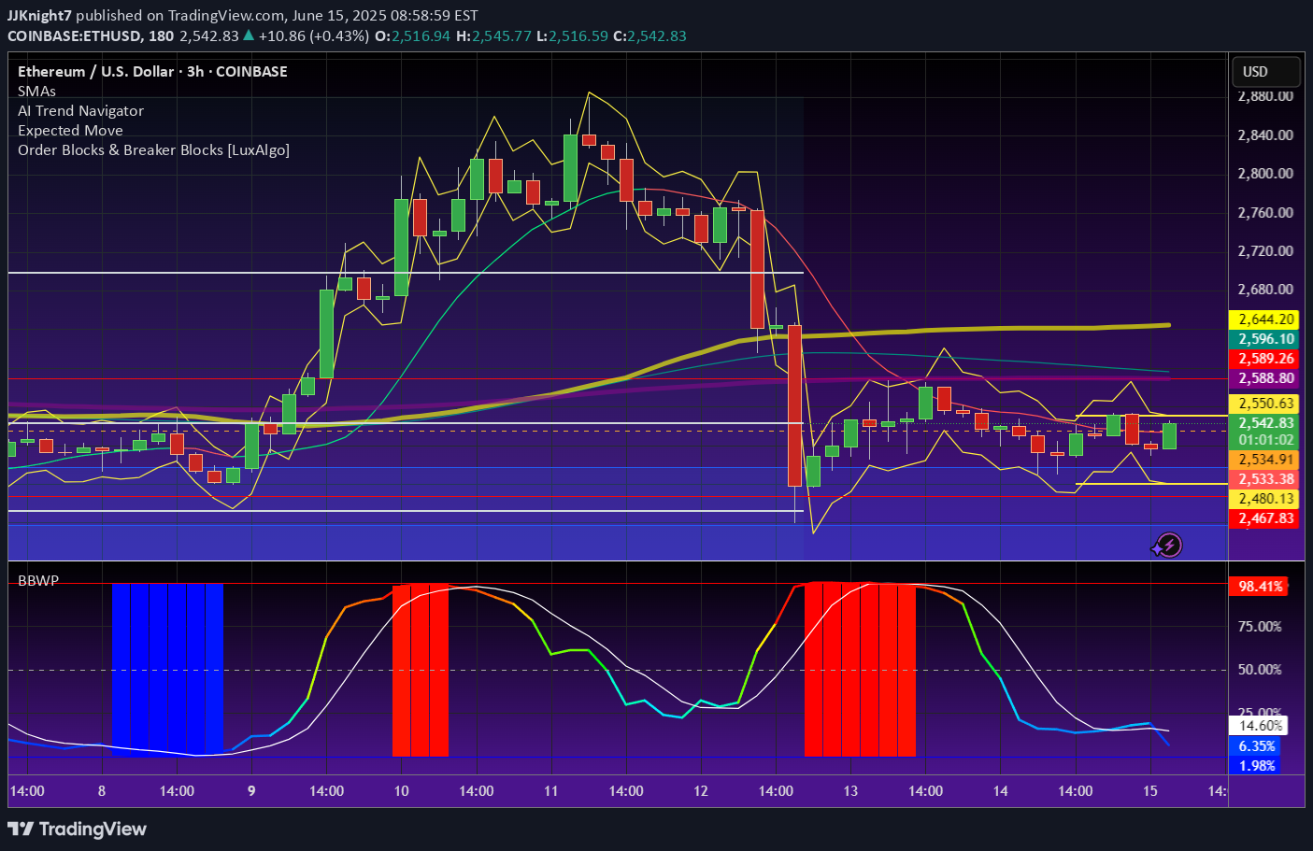The height and width of the screenshot is (851, 1313).
Task: Click the 75.00% BBWP axis tick
Action: coord(1260,627)
